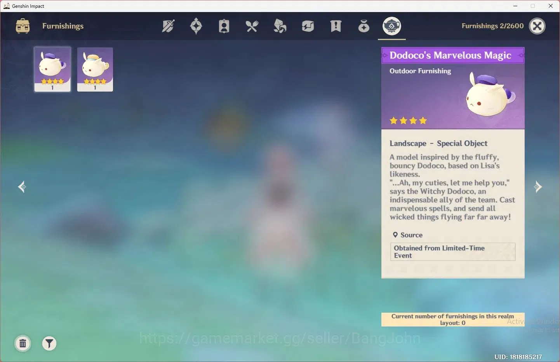Click the Landscape - Special Object text

(438, 143)
